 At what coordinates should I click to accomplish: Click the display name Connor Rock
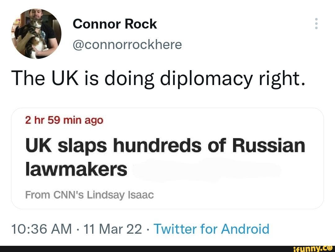[x=115, y=23]
